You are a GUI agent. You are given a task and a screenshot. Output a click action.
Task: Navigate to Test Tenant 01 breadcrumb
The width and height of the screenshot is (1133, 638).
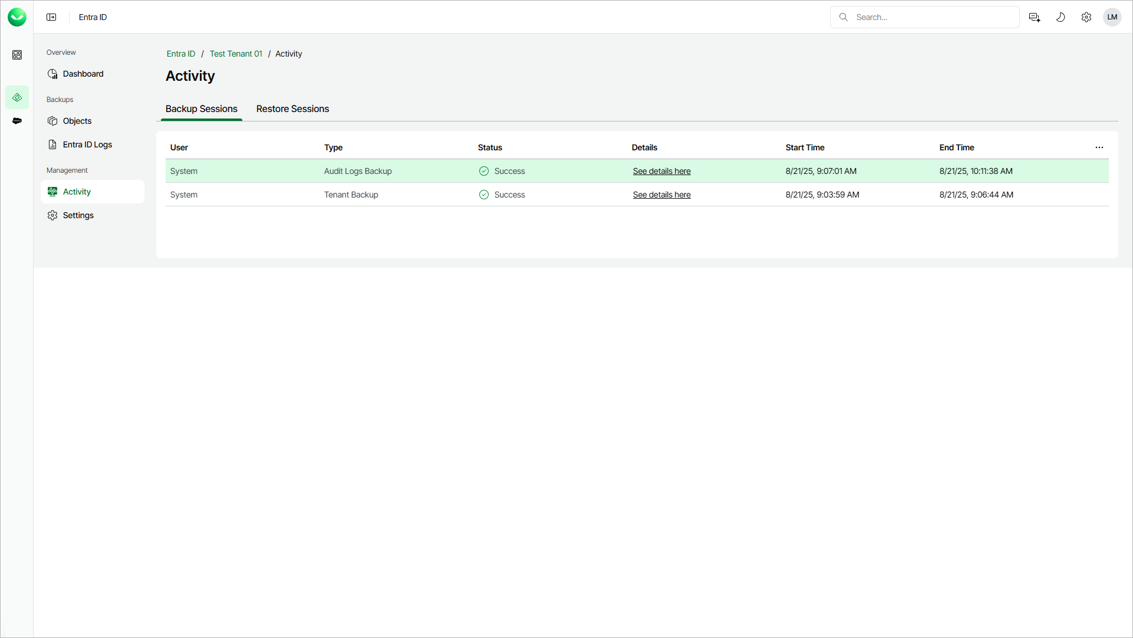click(x=236, y=54)
